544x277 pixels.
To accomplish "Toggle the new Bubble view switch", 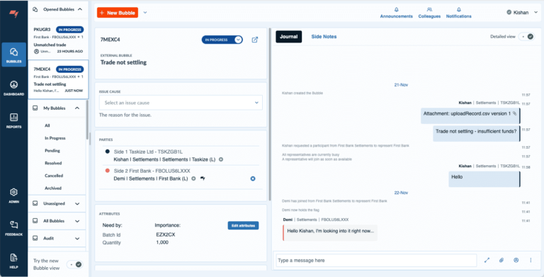I will click(x=75, y=264).
